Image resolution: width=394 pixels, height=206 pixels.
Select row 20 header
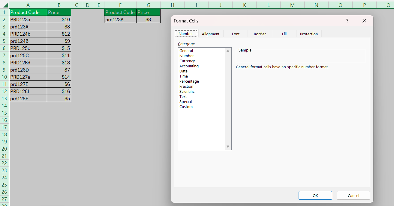coord(5,149)
